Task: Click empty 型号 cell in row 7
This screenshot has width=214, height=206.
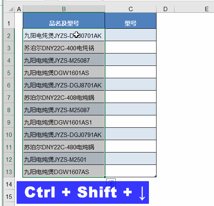Action: [131, 97]
